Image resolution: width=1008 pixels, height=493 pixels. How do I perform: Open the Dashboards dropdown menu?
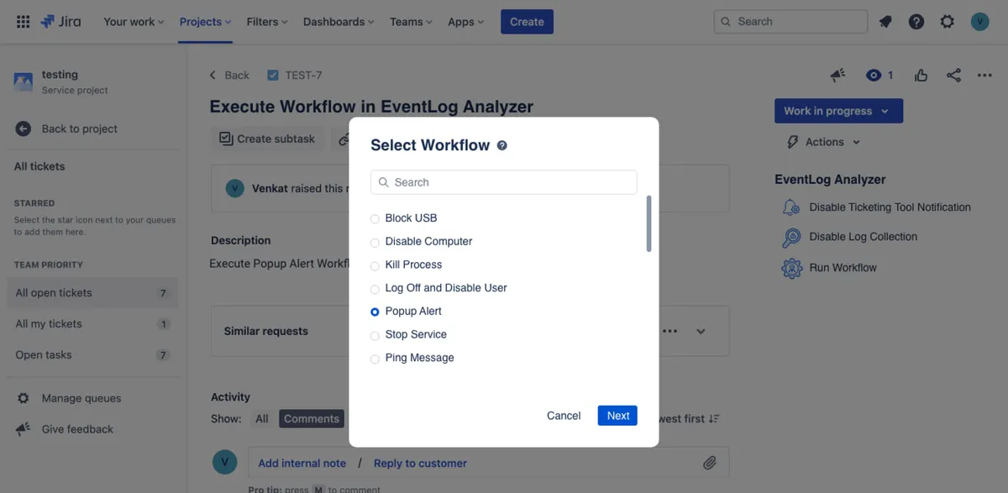340,22
